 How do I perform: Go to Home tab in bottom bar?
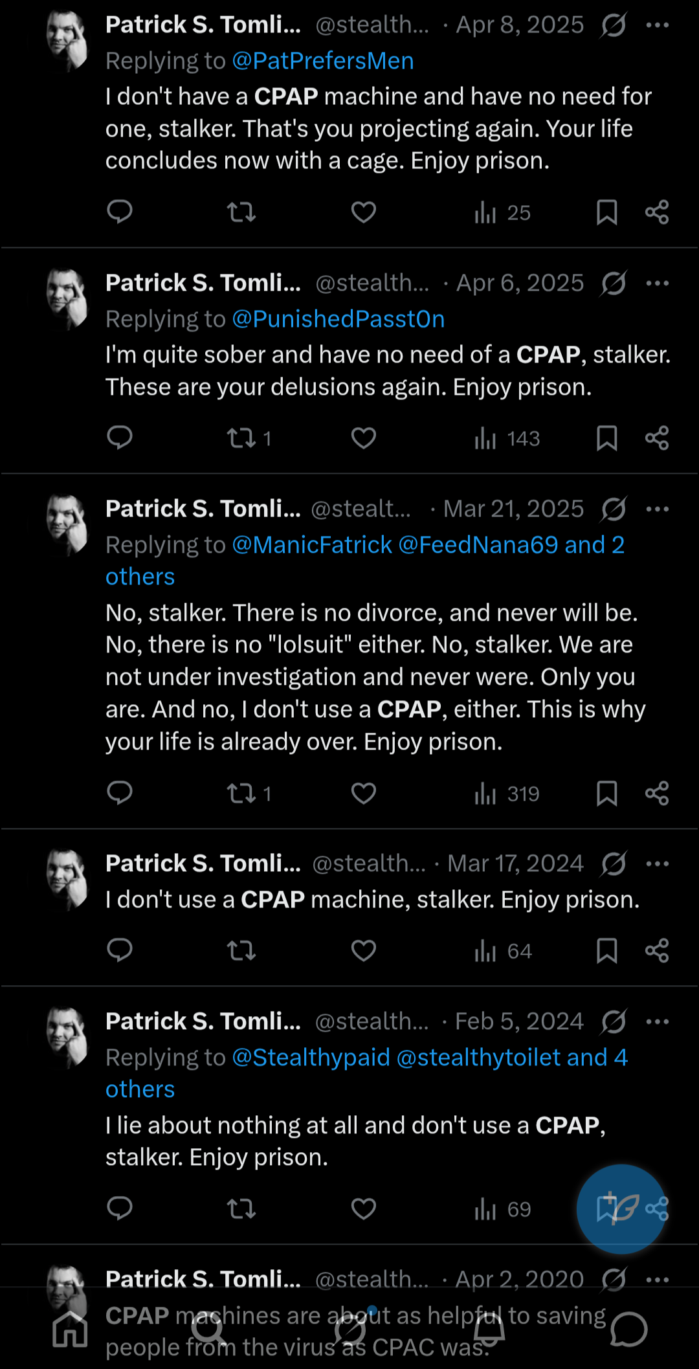pos(70,1330)
